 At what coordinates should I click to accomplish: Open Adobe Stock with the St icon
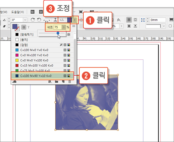tap(41, 12)
